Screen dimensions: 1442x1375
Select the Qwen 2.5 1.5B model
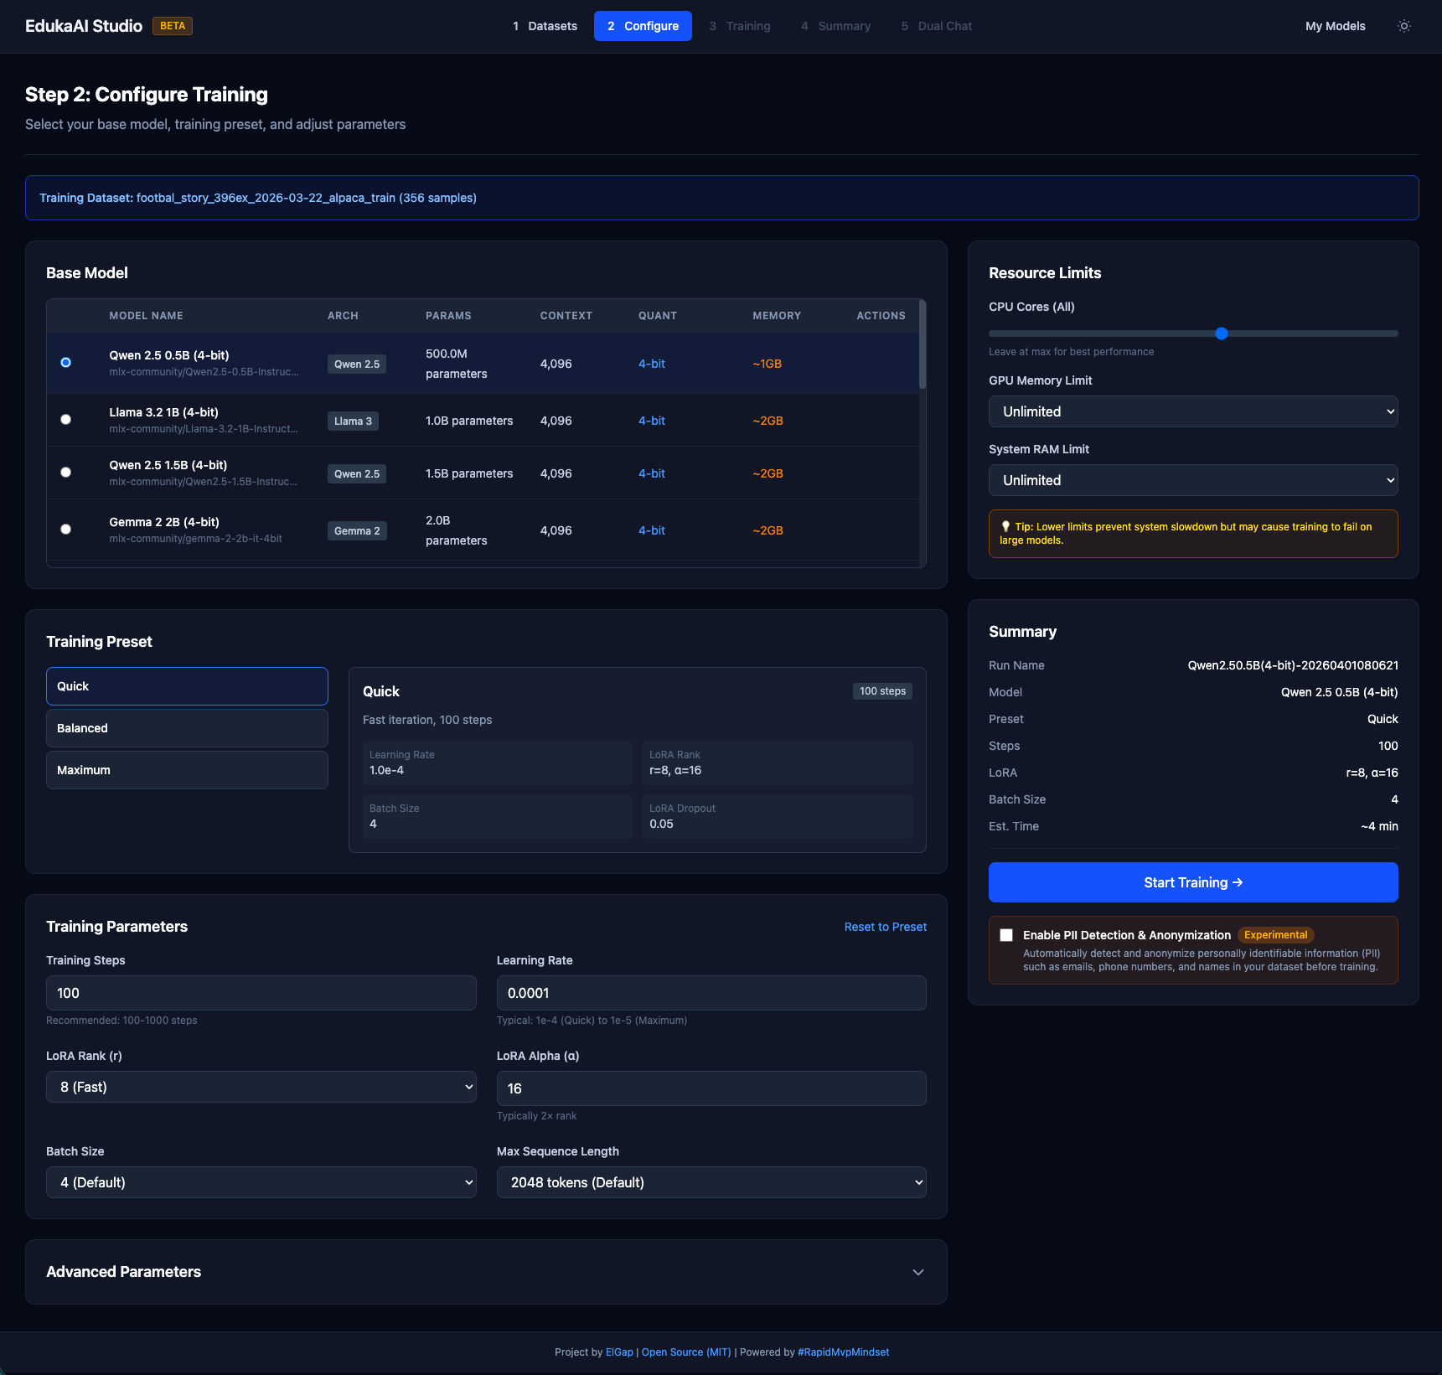(65, 472)
